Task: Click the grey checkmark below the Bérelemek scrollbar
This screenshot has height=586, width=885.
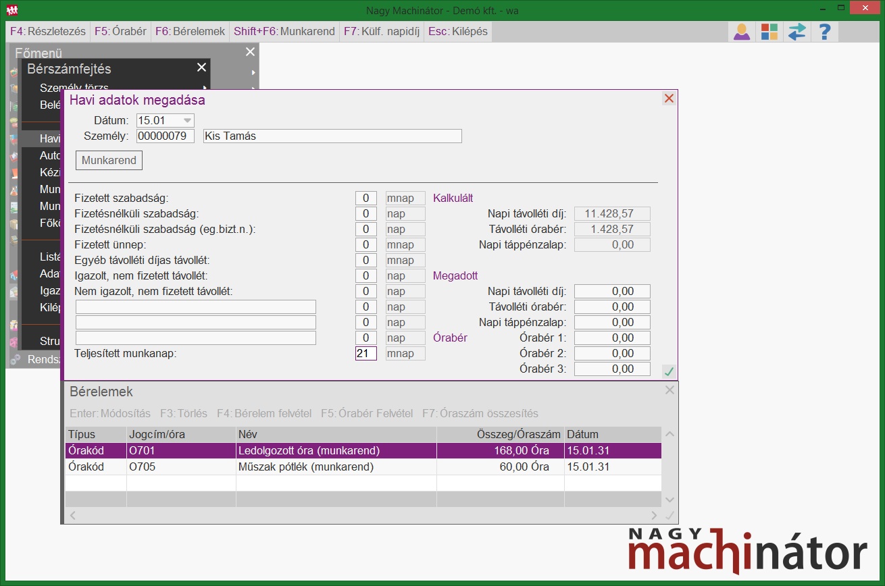Action: point(669,516)
